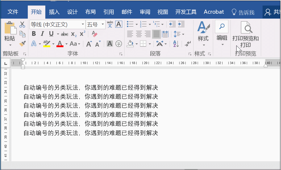This screenshot has height=170, width=281.
Task: Click the pinyin guide (wén) icon
Action: click(110, 24)
